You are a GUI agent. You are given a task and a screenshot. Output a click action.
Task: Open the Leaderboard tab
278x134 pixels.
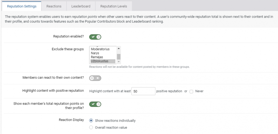click(x=80, y=6)
